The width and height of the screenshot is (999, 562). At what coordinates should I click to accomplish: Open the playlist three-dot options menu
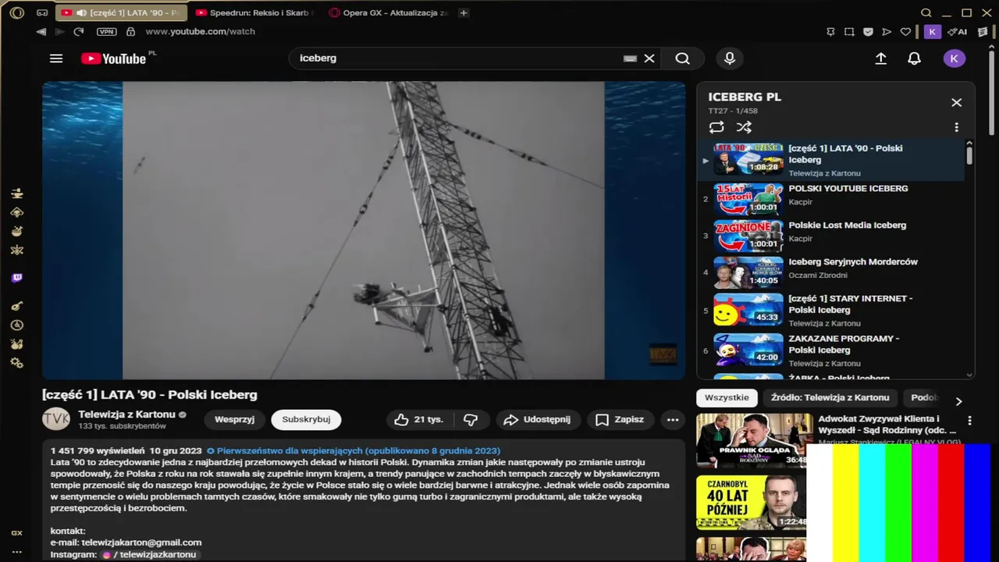point(957,127)
